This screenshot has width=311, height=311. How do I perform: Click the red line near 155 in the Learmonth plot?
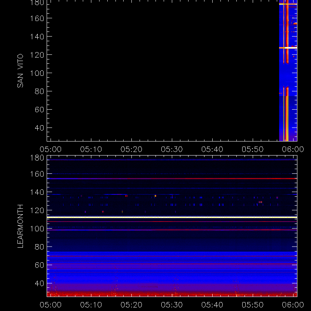coord(172,179)
